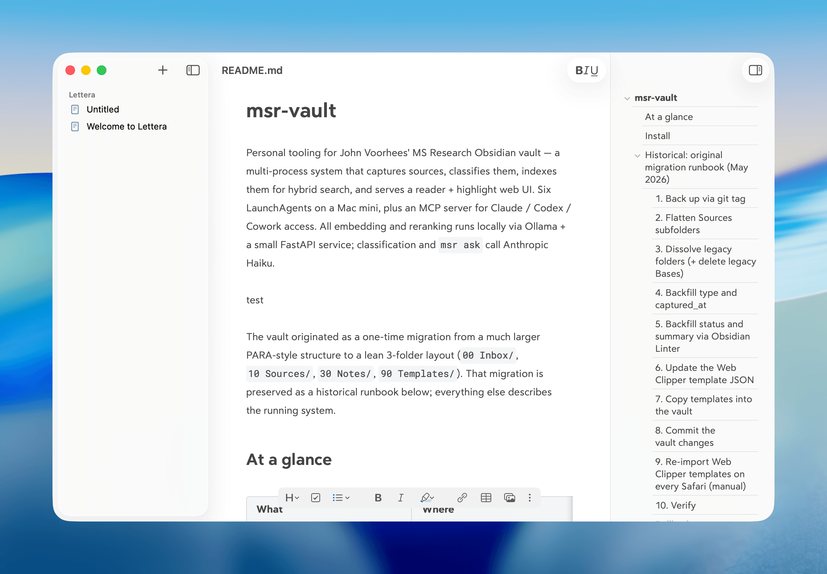This screenshot has height=574, width=827.
Task: Open the highlighter color dropdown
Action: click(x=427, y=498)
